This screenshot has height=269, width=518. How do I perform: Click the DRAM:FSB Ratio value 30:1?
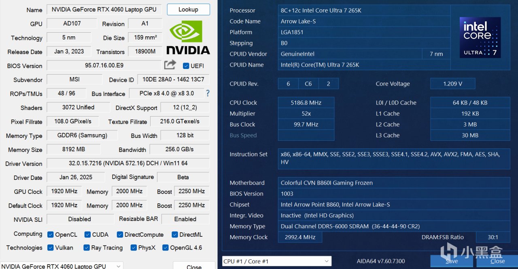pos(493,238)
